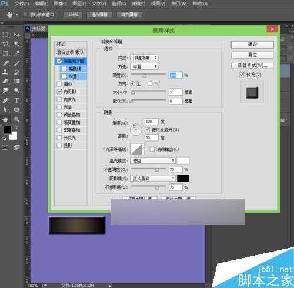Click the 大小 size input field
294x288 pixels.
click(x=176, y=92)
